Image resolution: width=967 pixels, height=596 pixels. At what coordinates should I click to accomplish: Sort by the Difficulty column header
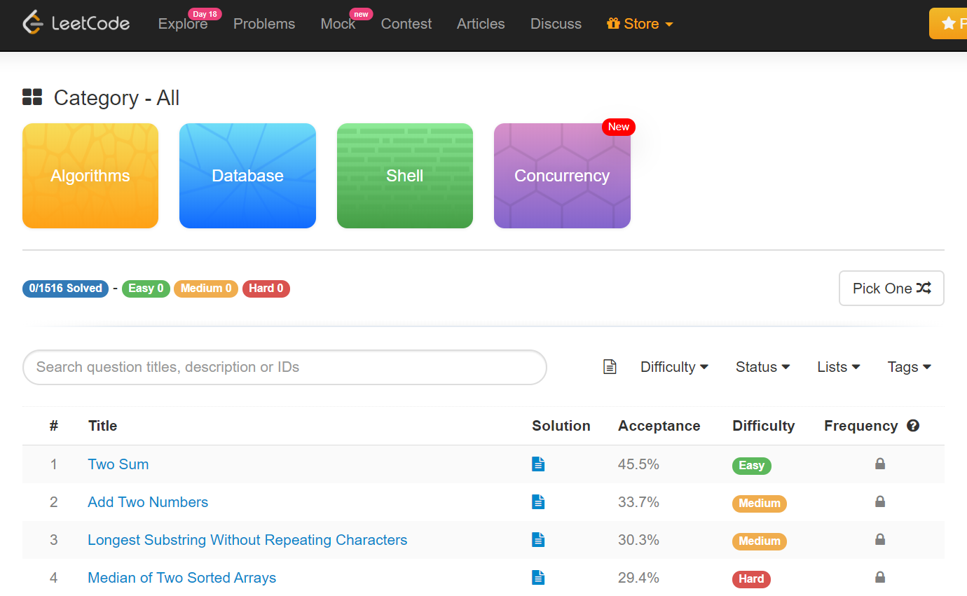tap(764, 426)
